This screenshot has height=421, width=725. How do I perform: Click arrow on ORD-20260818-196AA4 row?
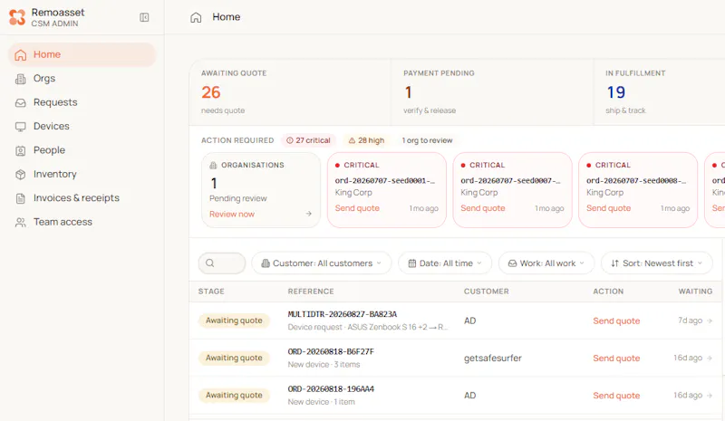click(x=710, y=395)
